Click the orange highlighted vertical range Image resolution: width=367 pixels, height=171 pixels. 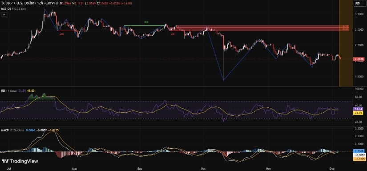click(346, 43)
